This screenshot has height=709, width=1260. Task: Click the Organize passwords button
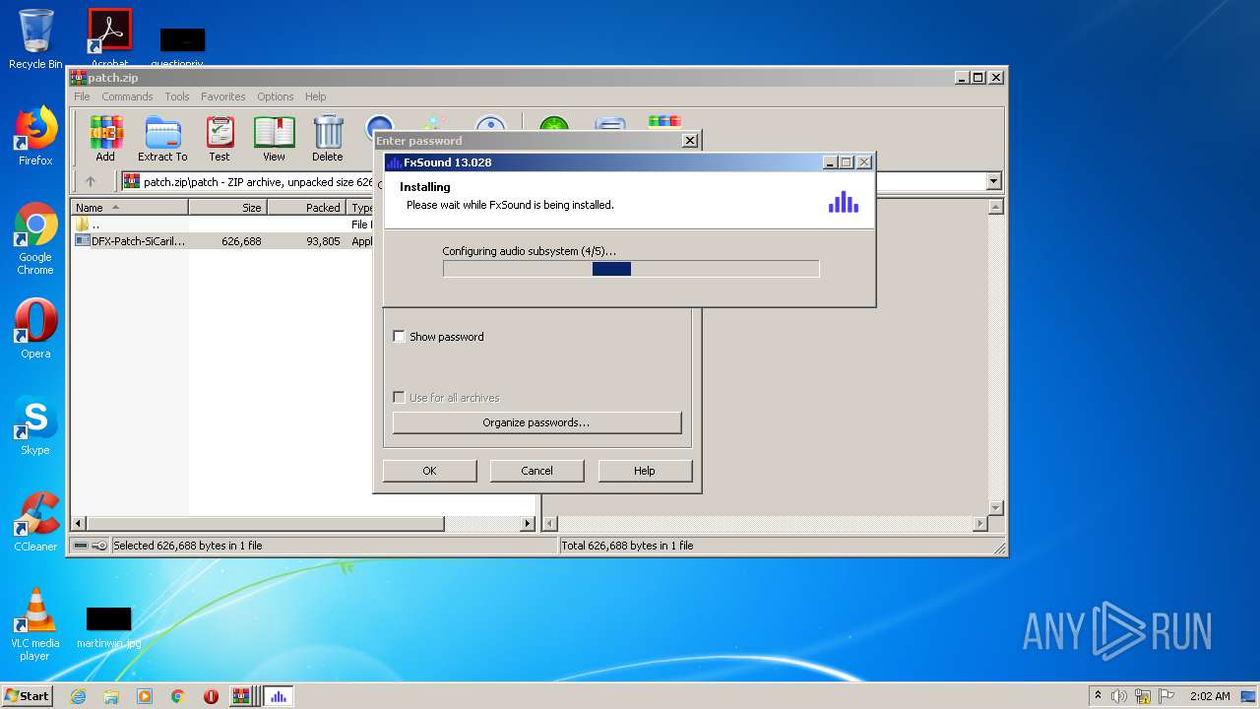pos(536,422)
